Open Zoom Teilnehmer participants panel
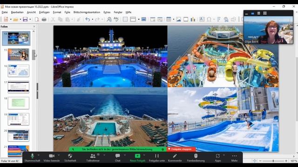298x167 pixels. click(93, 158)
